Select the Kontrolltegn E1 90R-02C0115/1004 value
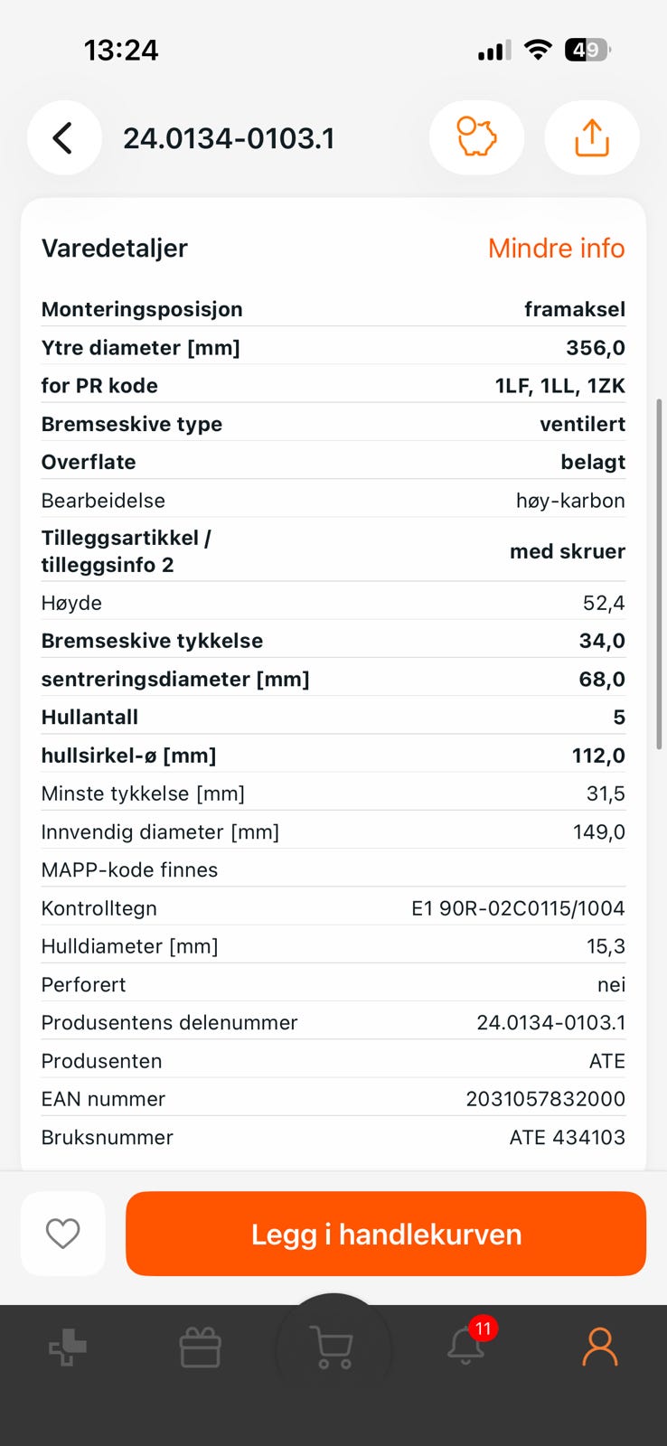This screenshot has height=1446, width=667. [518, 908]
